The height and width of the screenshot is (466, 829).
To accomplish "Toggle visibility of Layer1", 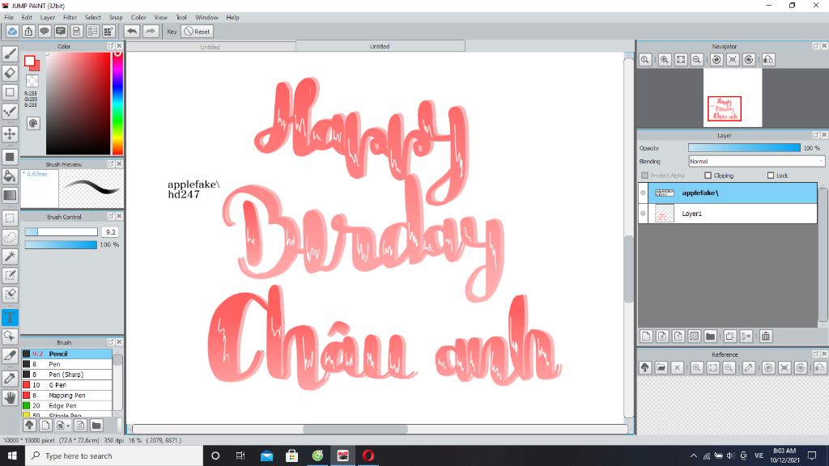I will tap(643, 214).
